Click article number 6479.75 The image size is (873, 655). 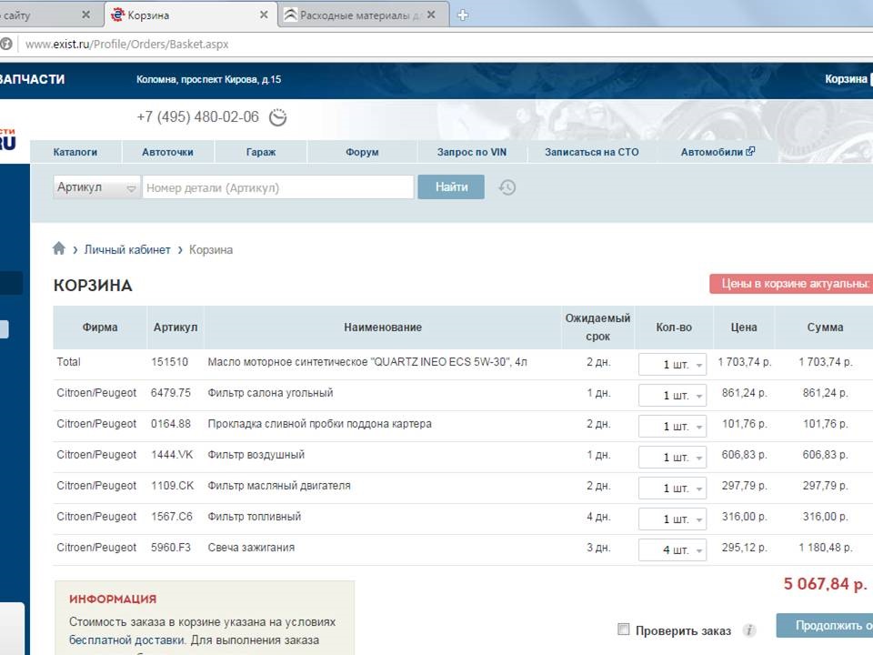170,393
